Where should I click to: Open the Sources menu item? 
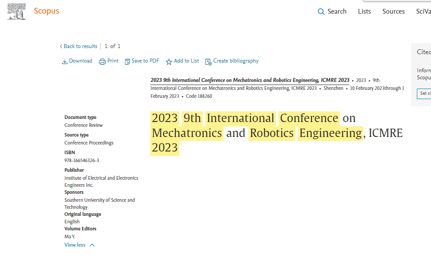click(394, 11)
